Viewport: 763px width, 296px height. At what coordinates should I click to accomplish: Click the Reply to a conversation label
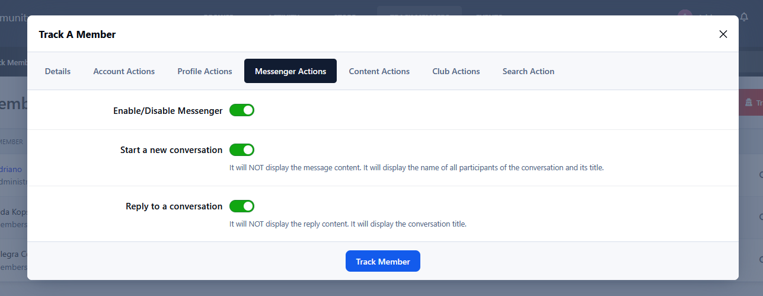174,206
